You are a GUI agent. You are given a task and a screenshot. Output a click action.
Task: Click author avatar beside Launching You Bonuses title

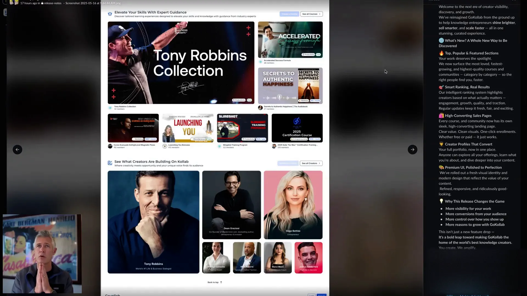click(165, 146)
